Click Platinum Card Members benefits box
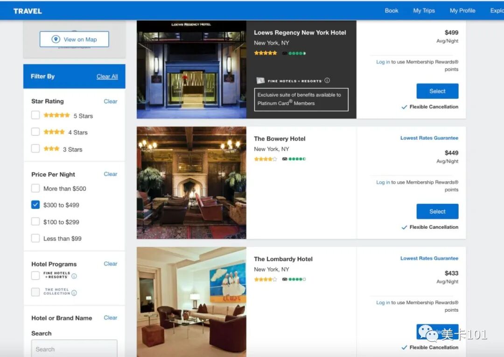 tap(301, 99)
